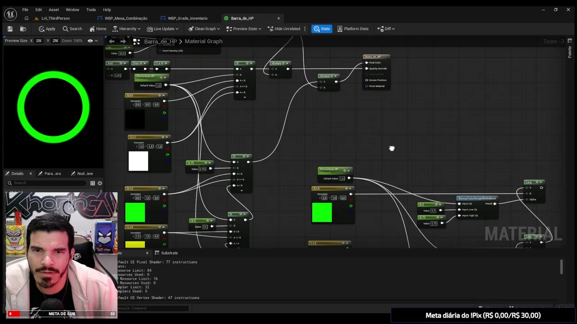
Task: Switch to the WBP_Mesa_Combinação tab
Action: pos(126,18)
